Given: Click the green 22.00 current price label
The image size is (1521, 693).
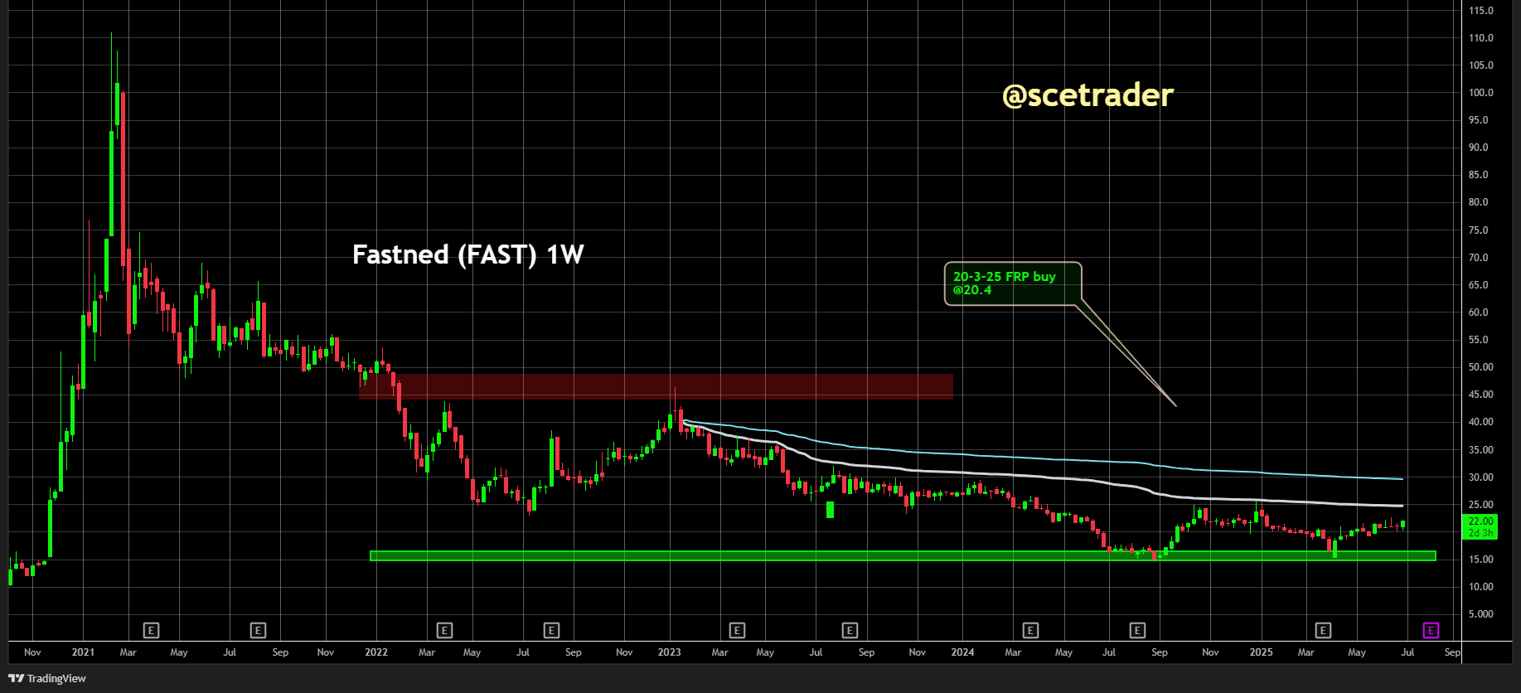Looking at the screenshot, I should (1480, 526).
